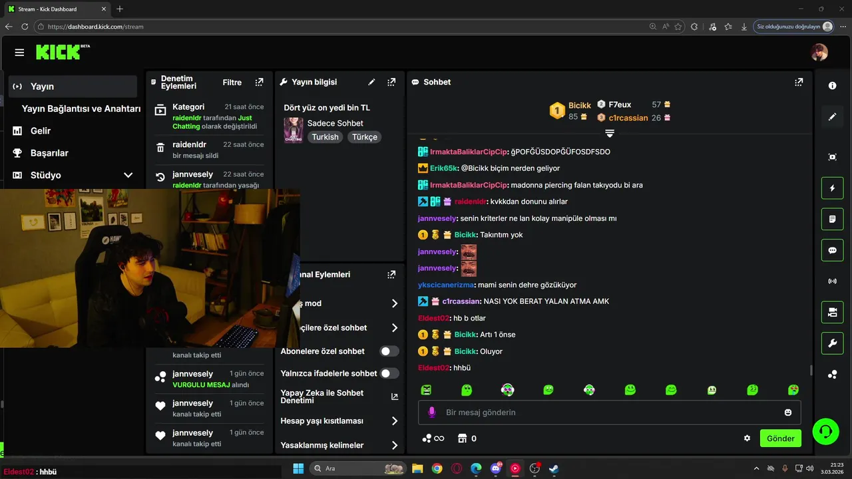Click the pencil icon in right sidebar
Screen dimensions: 852x479
click(x=832, y=117)
